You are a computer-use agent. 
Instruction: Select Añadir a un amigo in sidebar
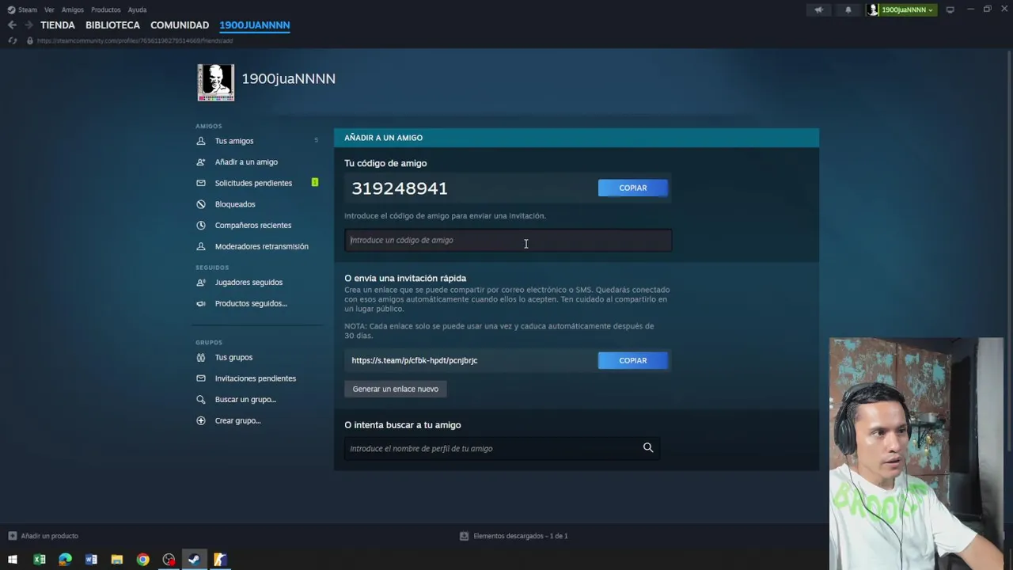(246, 162)
